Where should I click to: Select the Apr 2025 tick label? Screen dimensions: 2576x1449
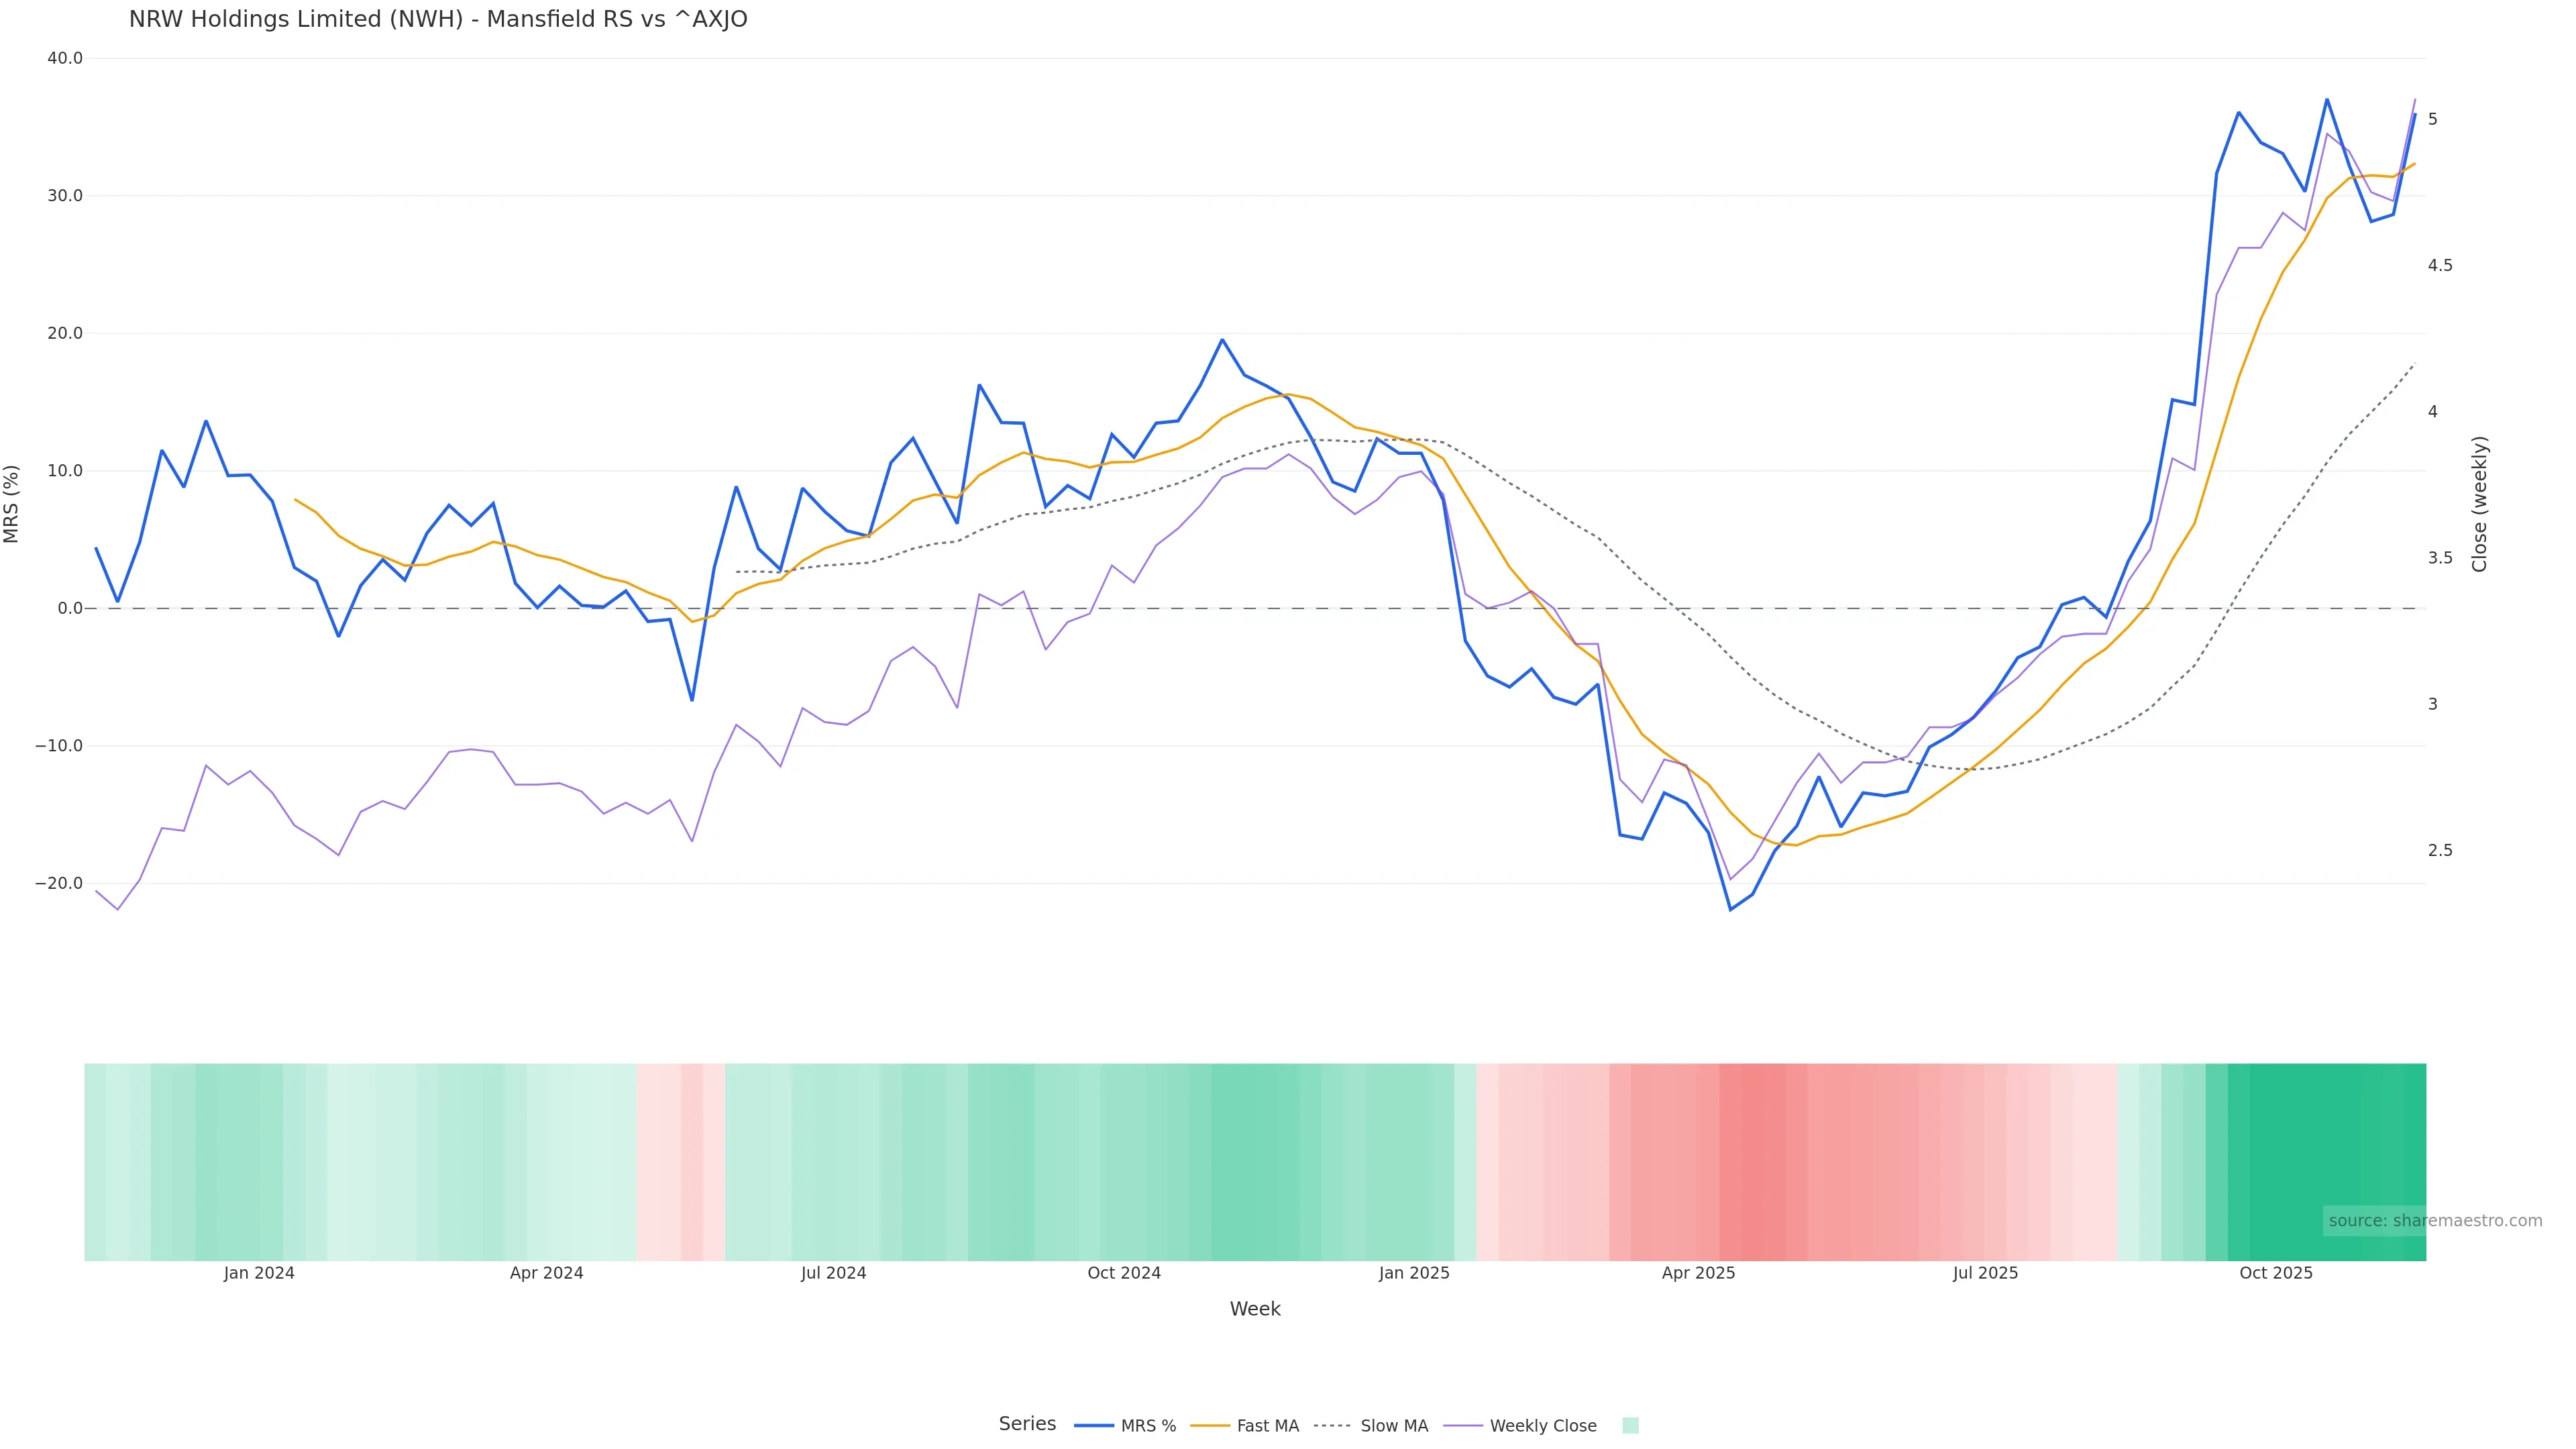(1698, 1273)
